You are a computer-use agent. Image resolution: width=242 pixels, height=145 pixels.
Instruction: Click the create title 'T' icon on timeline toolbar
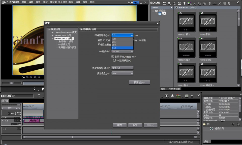(166, 96)
